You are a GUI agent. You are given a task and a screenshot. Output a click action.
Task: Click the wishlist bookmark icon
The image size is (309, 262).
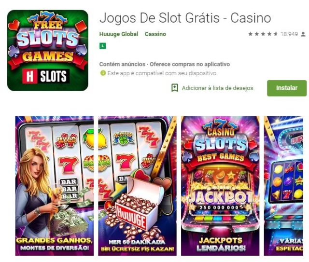[x=175, y=88]
